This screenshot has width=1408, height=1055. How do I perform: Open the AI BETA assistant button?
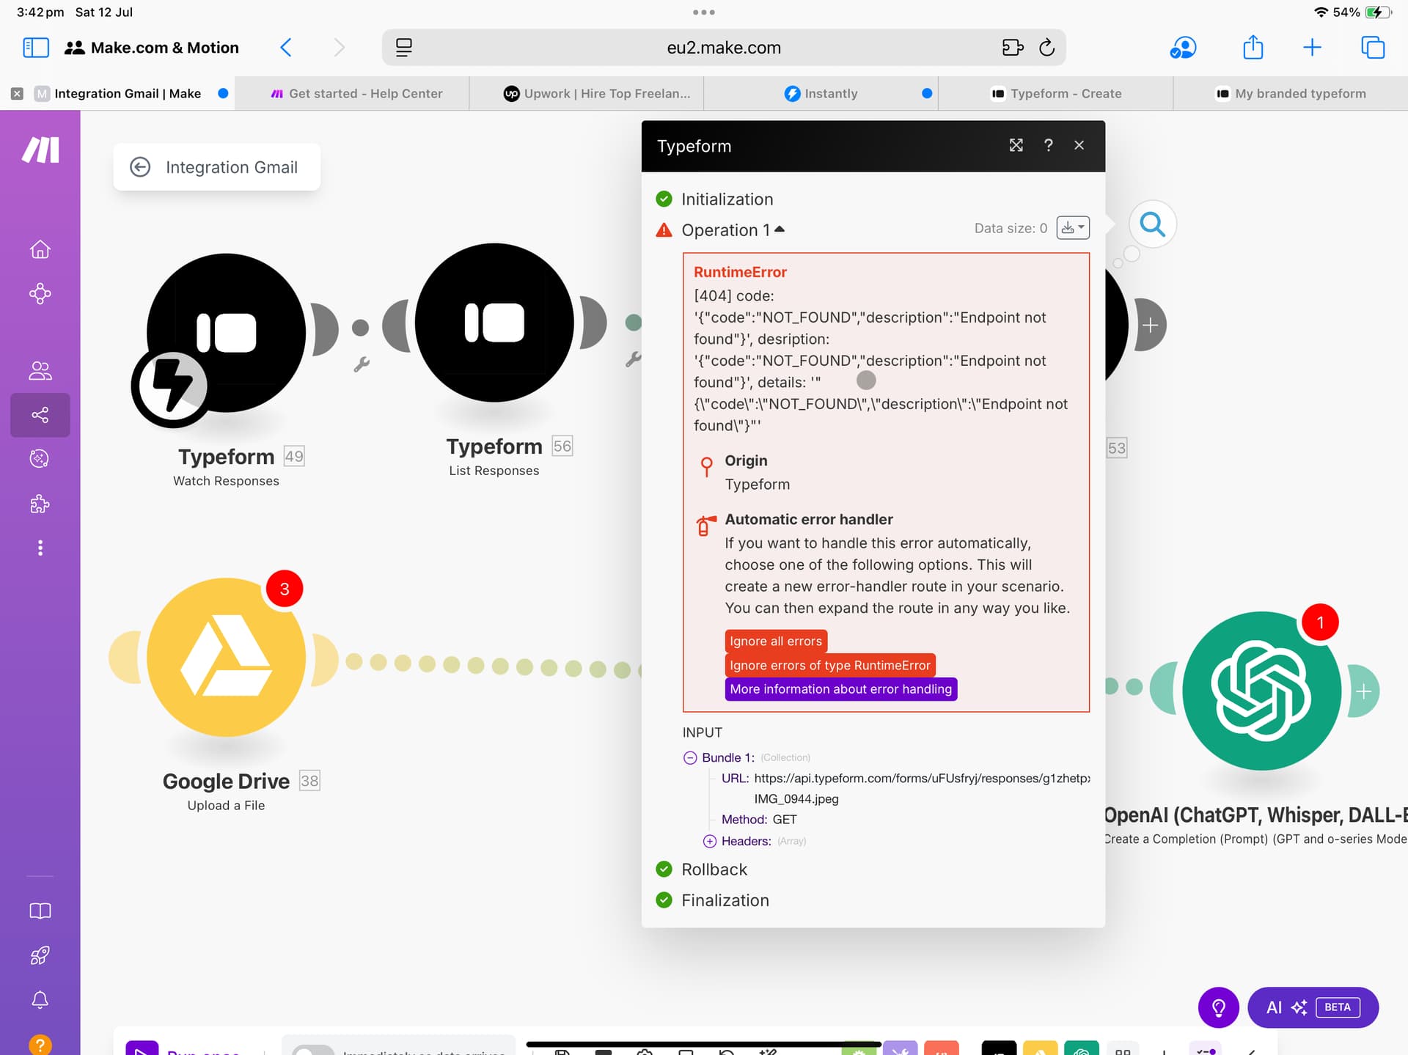[x=1313, y=1007]
